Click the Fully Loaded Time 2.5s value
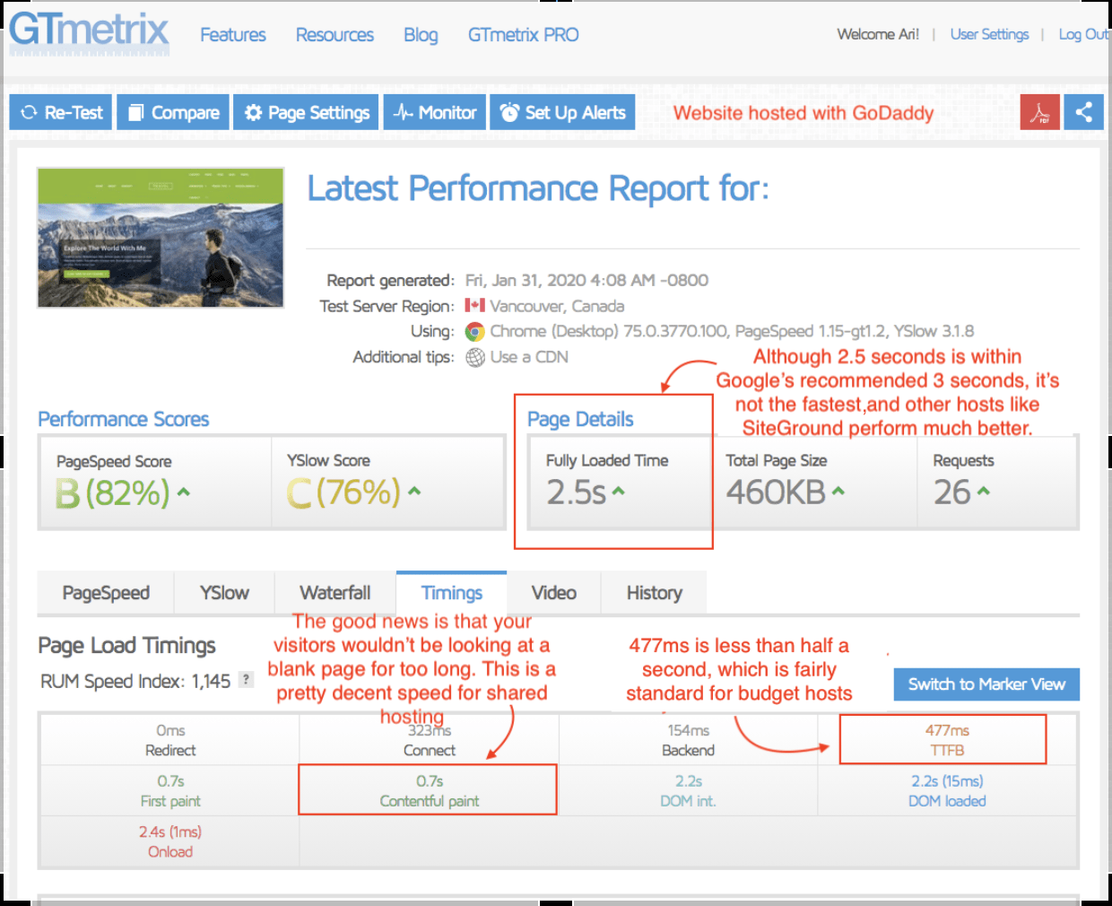1112x906 pixels. [577, 492]
